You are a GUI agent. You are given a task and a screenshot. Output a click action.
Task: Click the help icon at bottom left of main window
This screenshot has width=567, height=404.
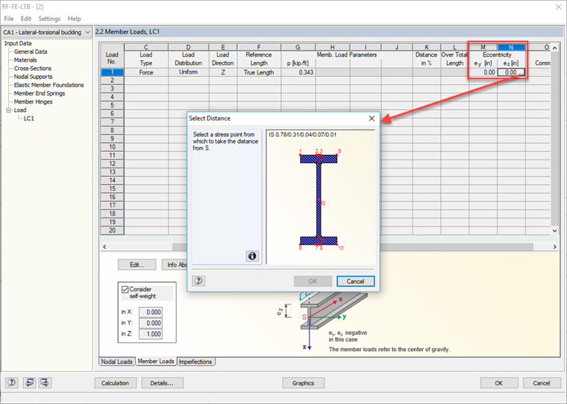coord(12,382)
